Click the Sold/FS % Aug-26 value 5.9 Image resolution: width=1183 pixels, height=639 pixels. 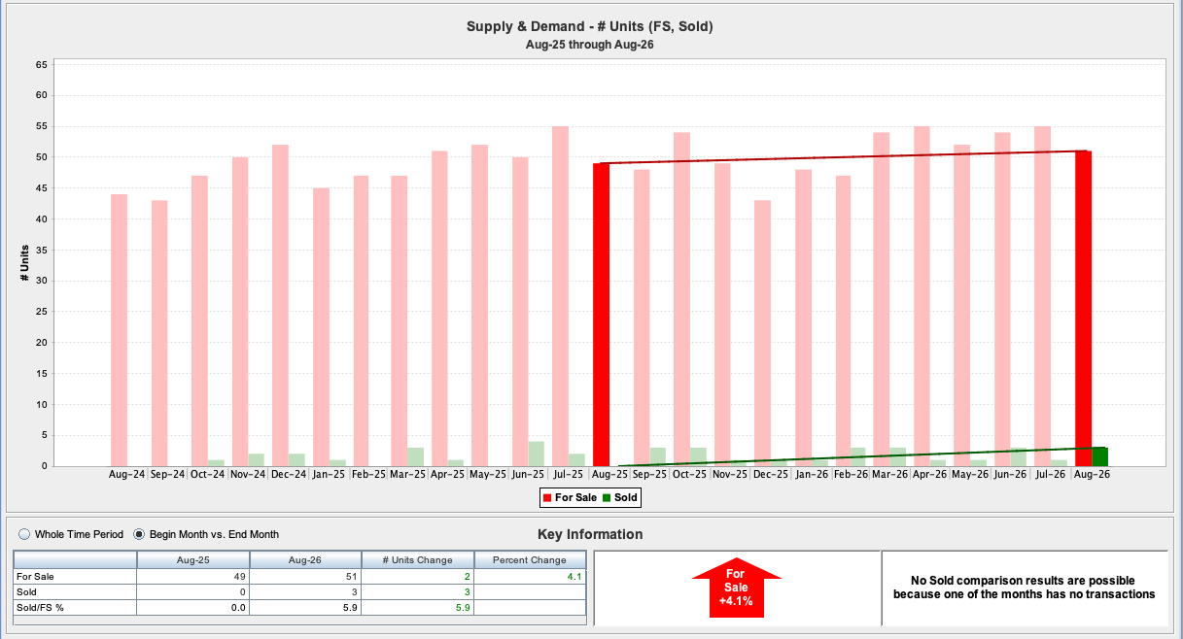click(x=305, y=607)
